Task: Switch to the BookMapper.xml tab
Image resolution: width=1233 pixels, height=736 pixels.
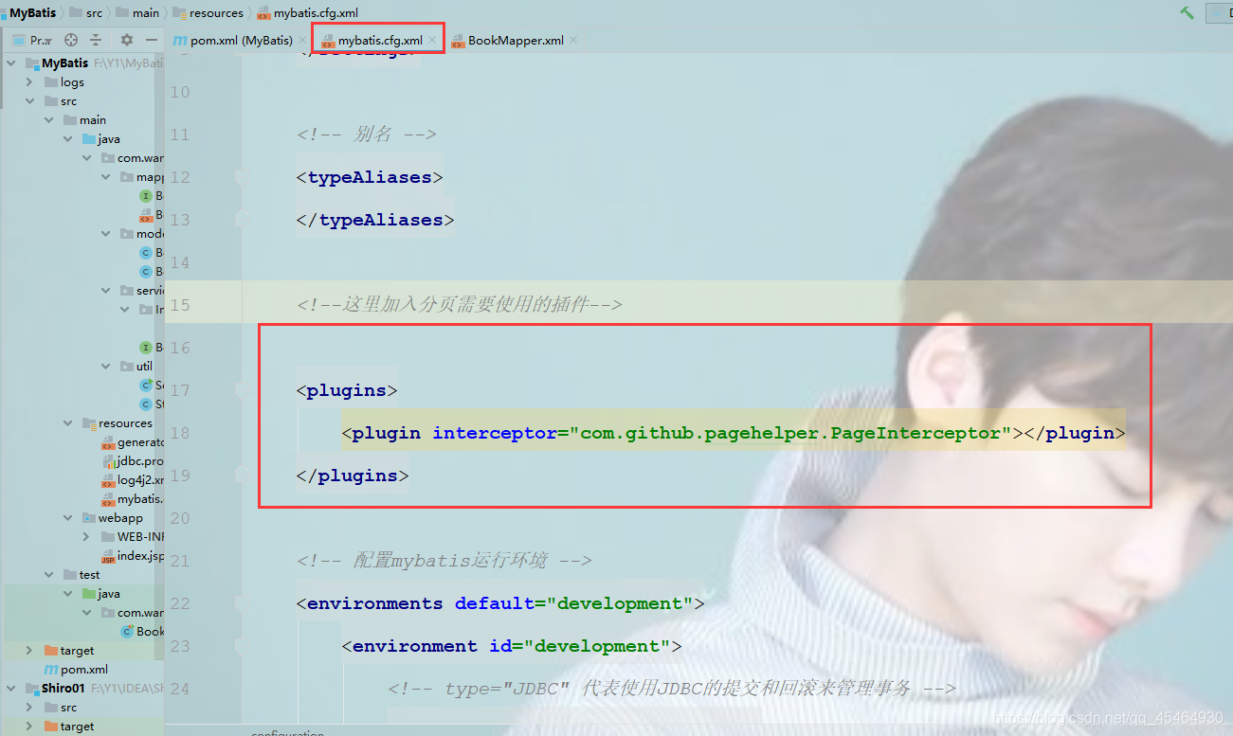Action: click(x=508, y=41)
